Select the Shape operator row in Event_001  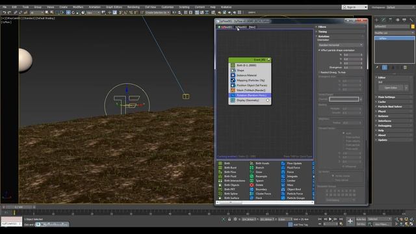[250, 70]
